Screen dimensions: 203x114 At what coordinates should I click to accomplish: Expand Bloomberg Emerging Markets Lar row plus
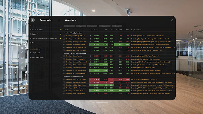point(64,42)
